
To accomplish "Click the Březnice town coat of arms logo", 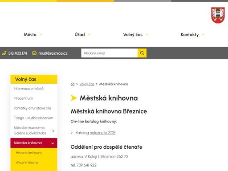I will 218,15.
